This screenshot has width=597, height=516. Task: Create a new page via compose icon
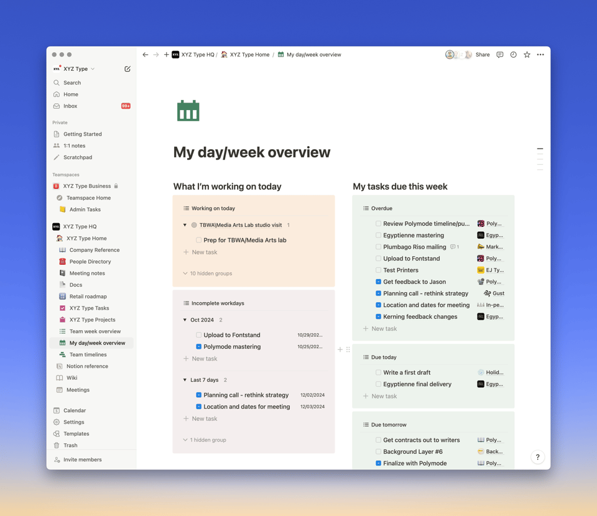point(127,68)
